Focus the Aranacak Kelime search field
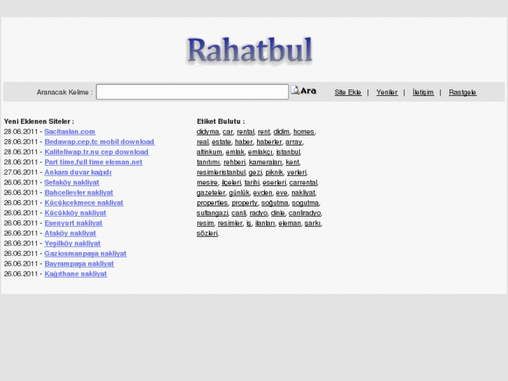 tap(192, 92)
